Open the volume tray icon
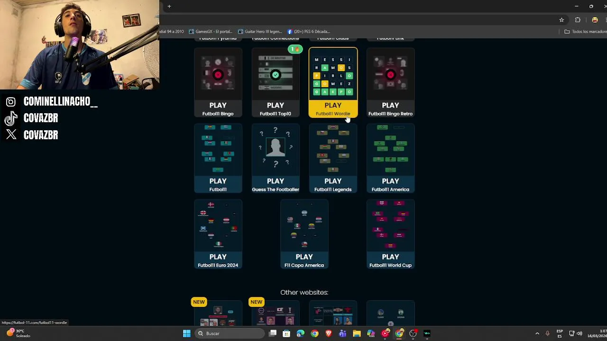The image size is (607, 341). pos(579,333)
